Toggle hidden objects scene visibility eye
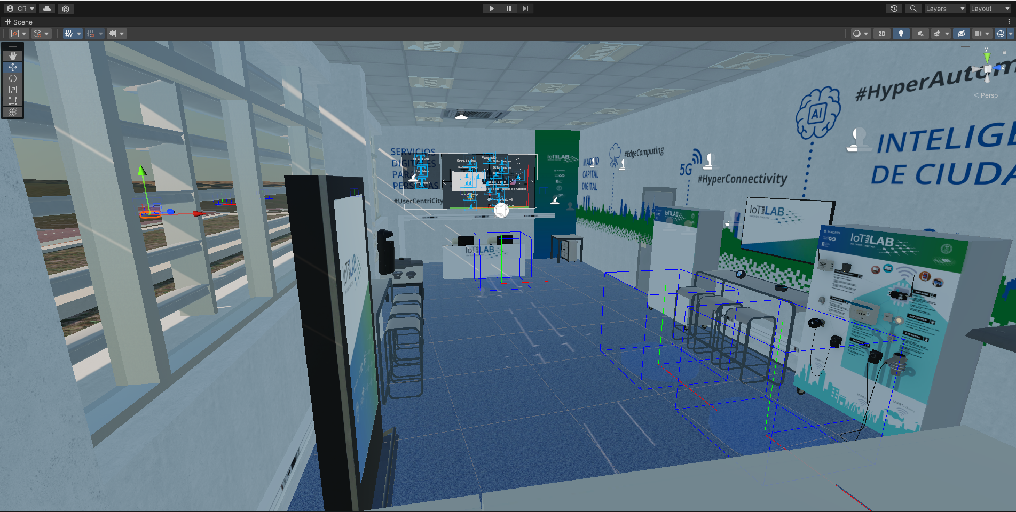Screen dimensions: 1016x512 click(x=962, y=34)
